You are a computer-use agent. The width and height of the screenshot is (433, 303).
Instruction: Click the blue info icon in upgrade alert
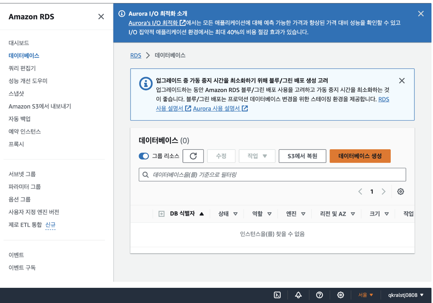pyautogui.click(x=146, y=83)
